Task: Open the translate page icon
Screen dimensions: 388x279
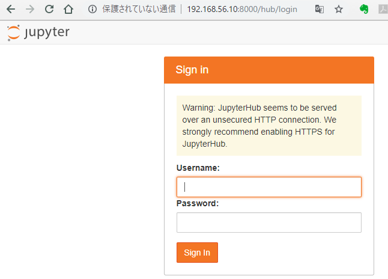Action: 319,9
